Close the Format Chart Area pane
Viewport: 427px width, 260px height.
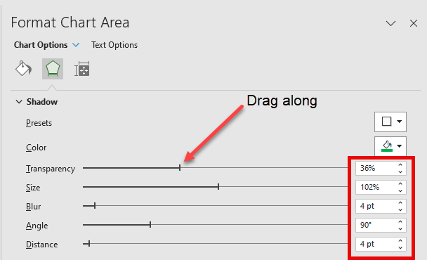(414, 23)
